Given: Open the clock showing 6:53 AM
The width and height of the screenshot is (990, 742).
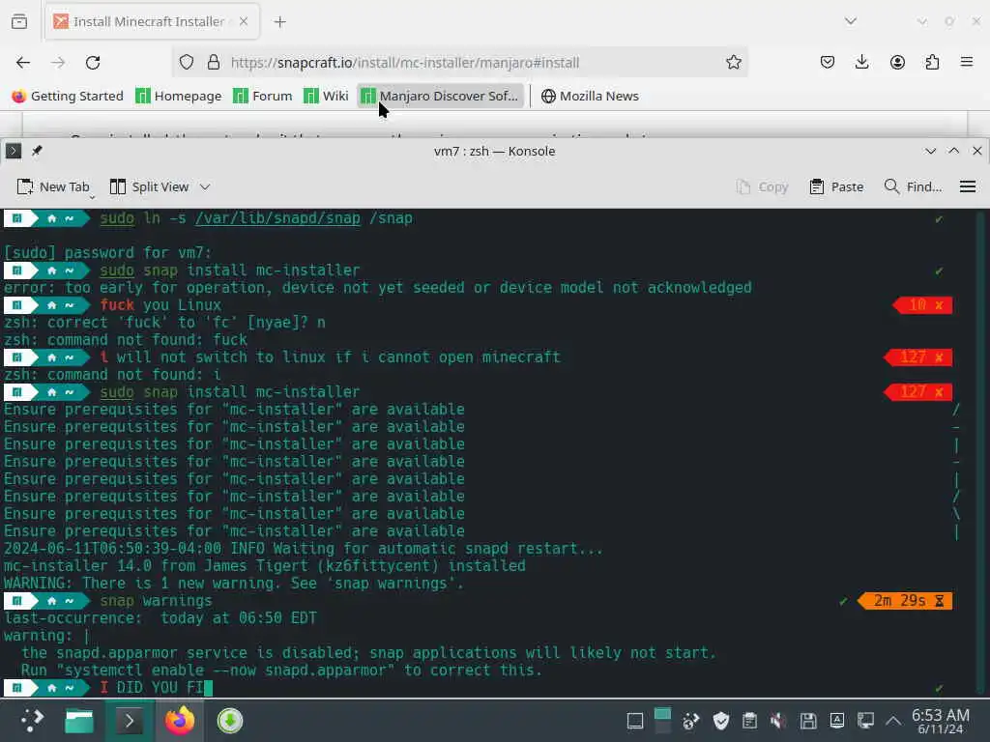Looking at the screenshot, I should click(x=940, y=721).
